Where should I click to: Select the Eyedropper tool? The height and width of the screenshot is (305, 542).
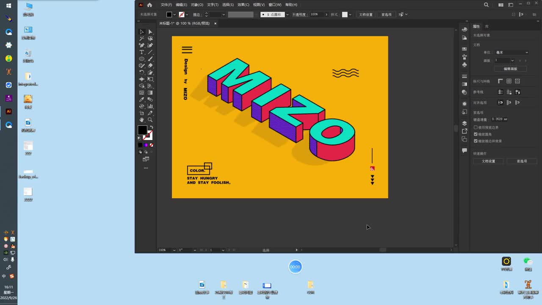point(142,100)
